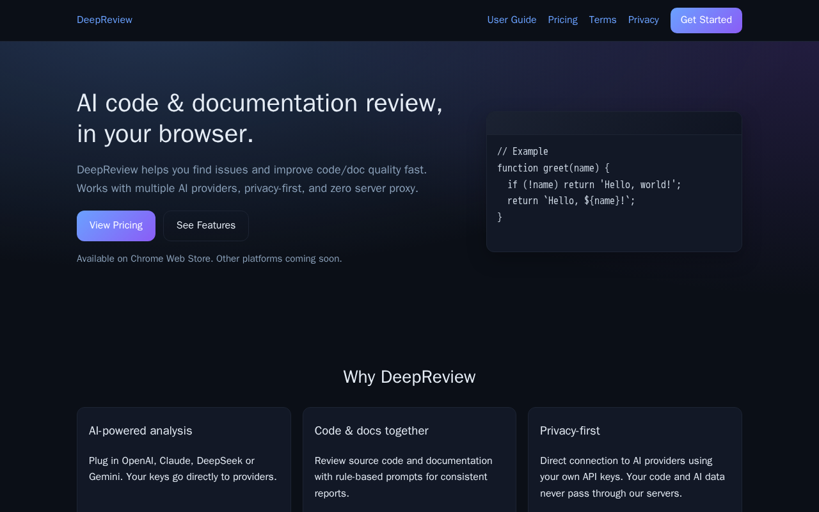Go to Pricing in the top navigation
This screenshot has height=512, width=819.
[562, 20]
